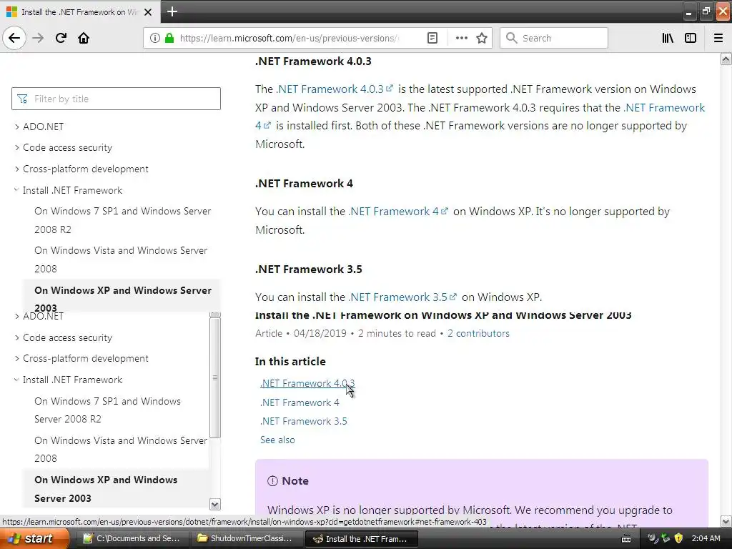Screen dimensions: 732x549
Task: Select the Install the .NET Framework browser tab
Action: [80, 12]
